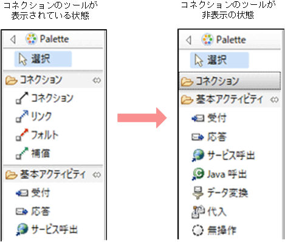Select the 無操作 activity
The width and height of the screenshot is (285, 242).
(x=214, y=230)
